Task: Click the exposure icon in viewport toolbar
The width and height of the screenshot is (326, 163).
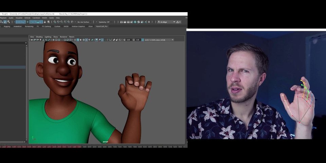Action: 125,40
